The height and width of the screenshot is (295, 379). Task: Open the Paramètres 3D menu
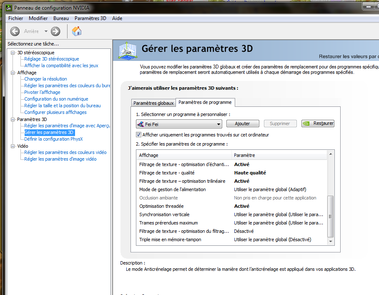coord(90,18)
